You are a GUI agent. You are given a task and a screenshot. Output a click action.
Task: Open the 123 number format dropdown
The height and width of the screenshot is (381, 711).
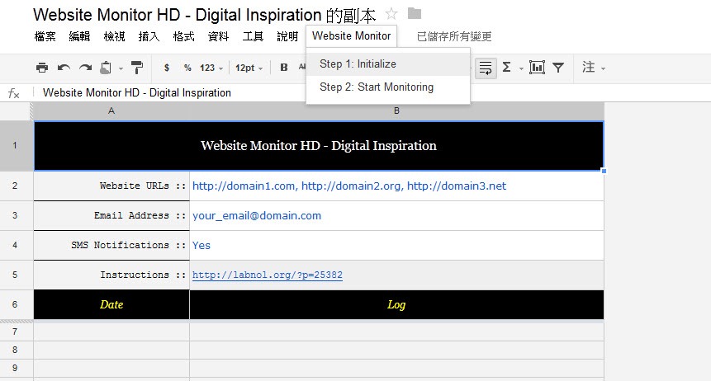tap(211, 68)
